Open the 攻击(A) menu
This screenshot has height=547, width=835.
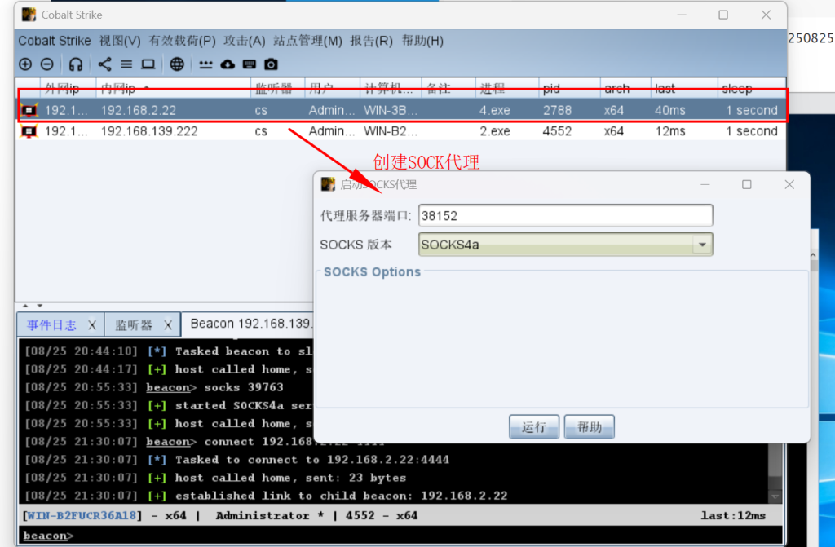(x=245, y=41)
